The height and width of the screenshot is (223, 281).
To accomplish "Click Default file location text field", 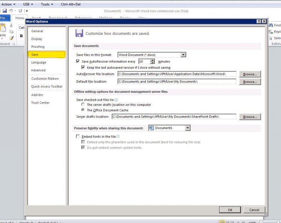I will coord(177,82).
